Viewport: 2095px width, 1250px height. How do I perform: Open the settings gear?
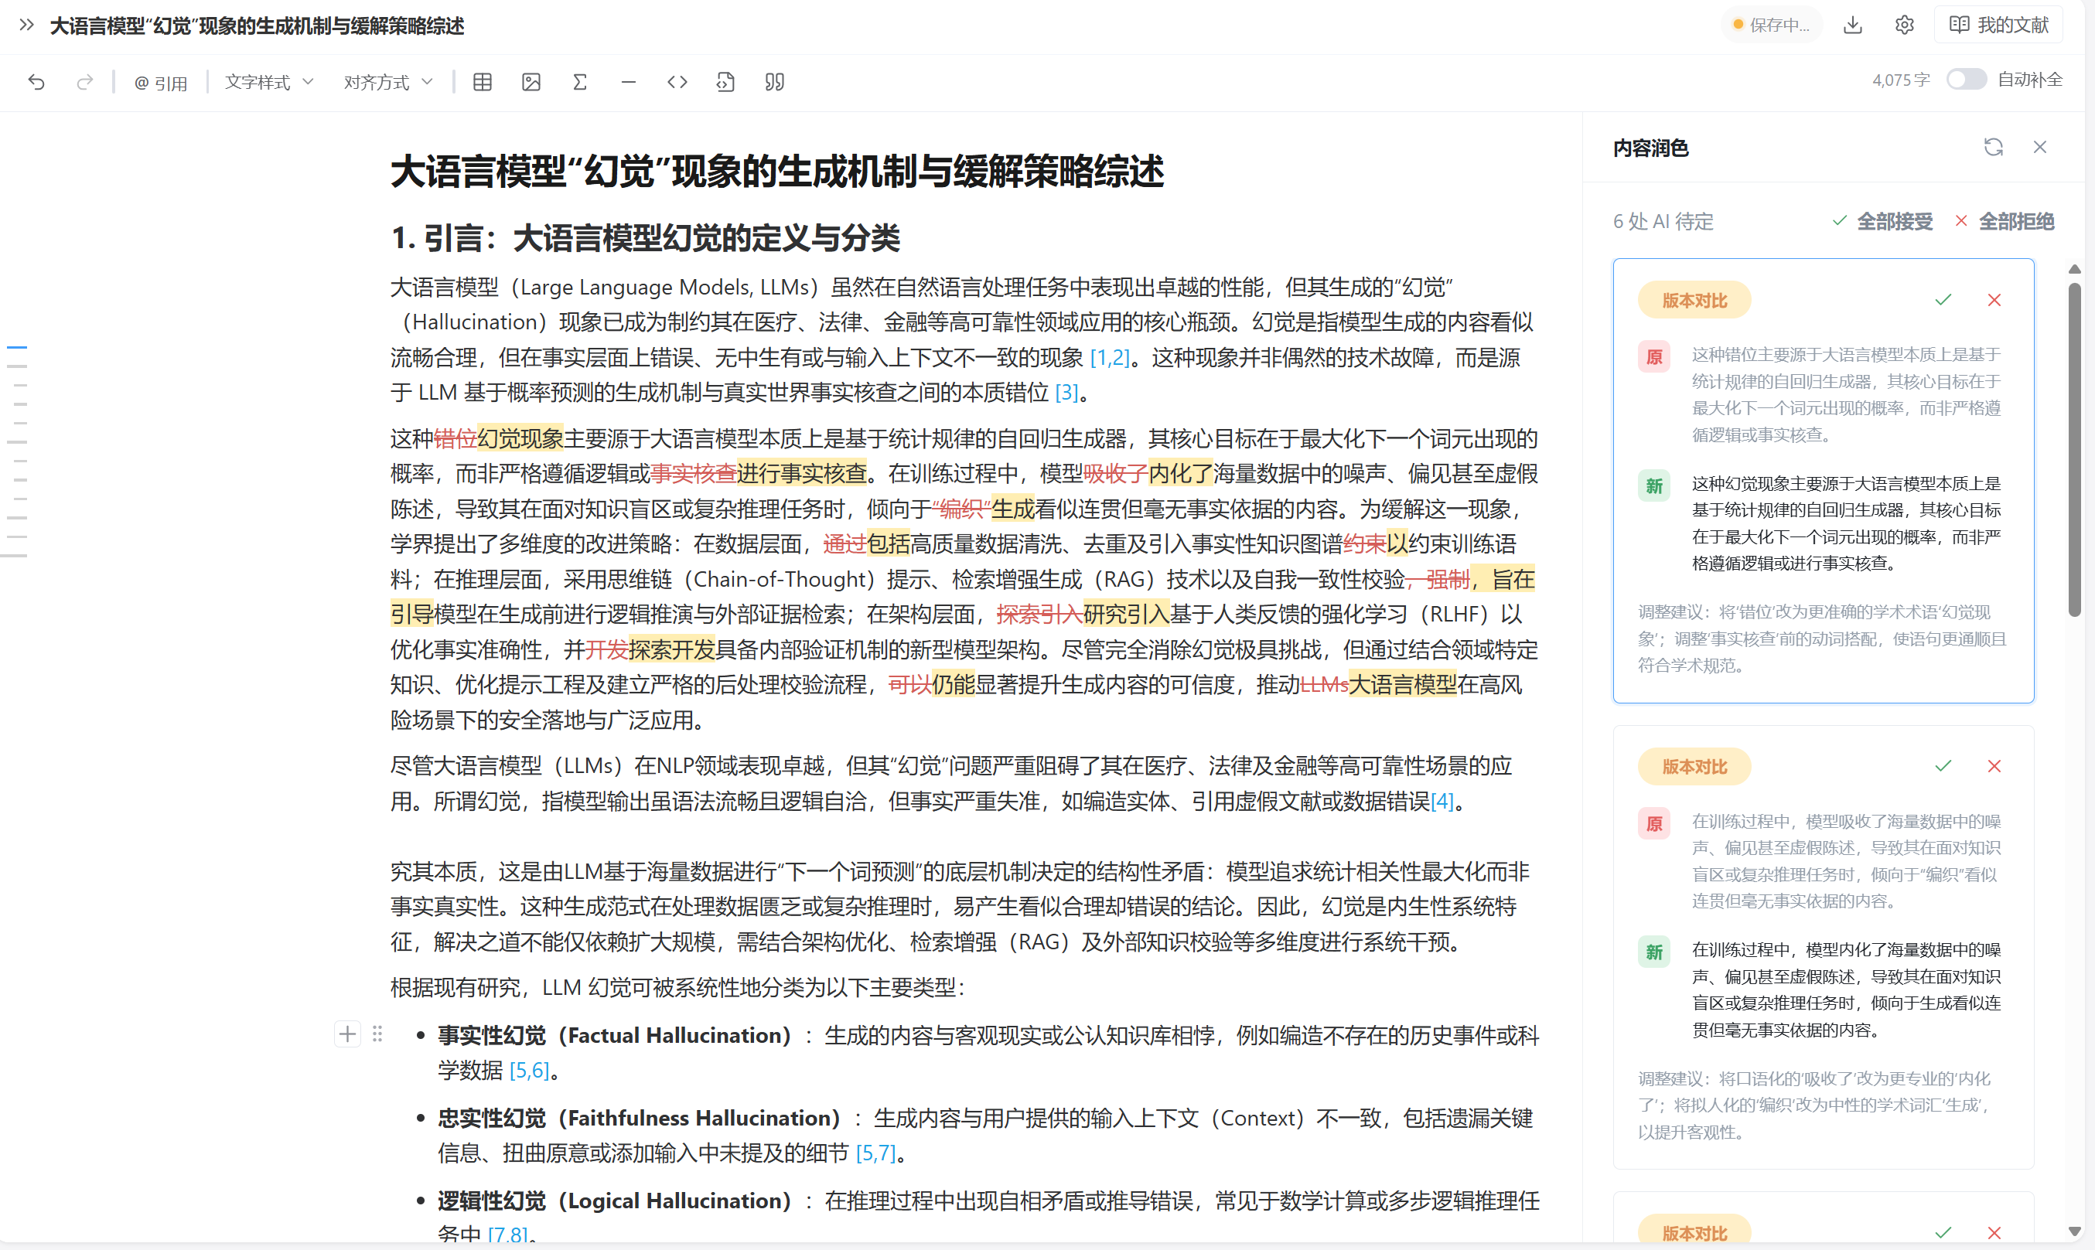[x=1905, y=25]
